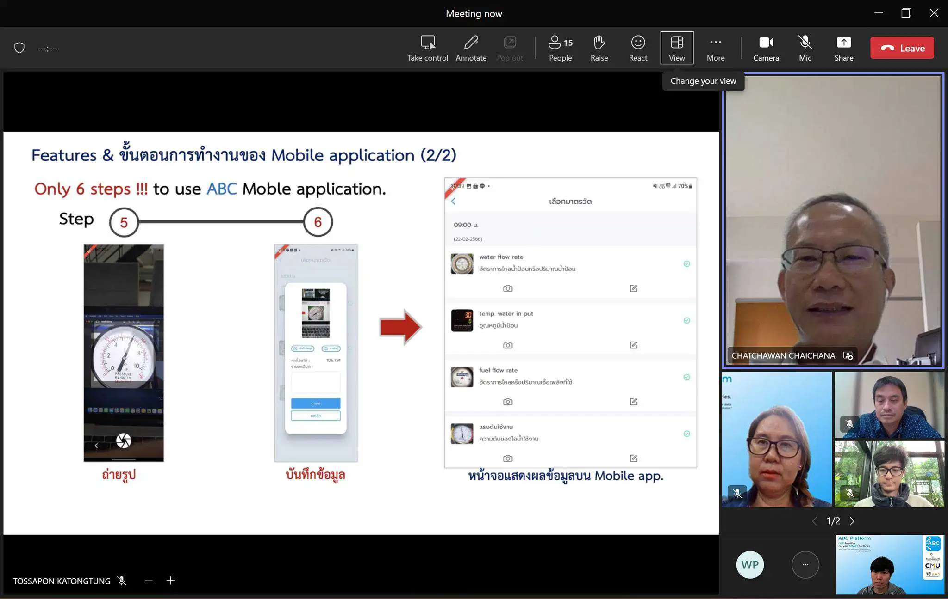Go to next participant page arrow
This screenshot has height=599, width=948.
tap(852, 521)
